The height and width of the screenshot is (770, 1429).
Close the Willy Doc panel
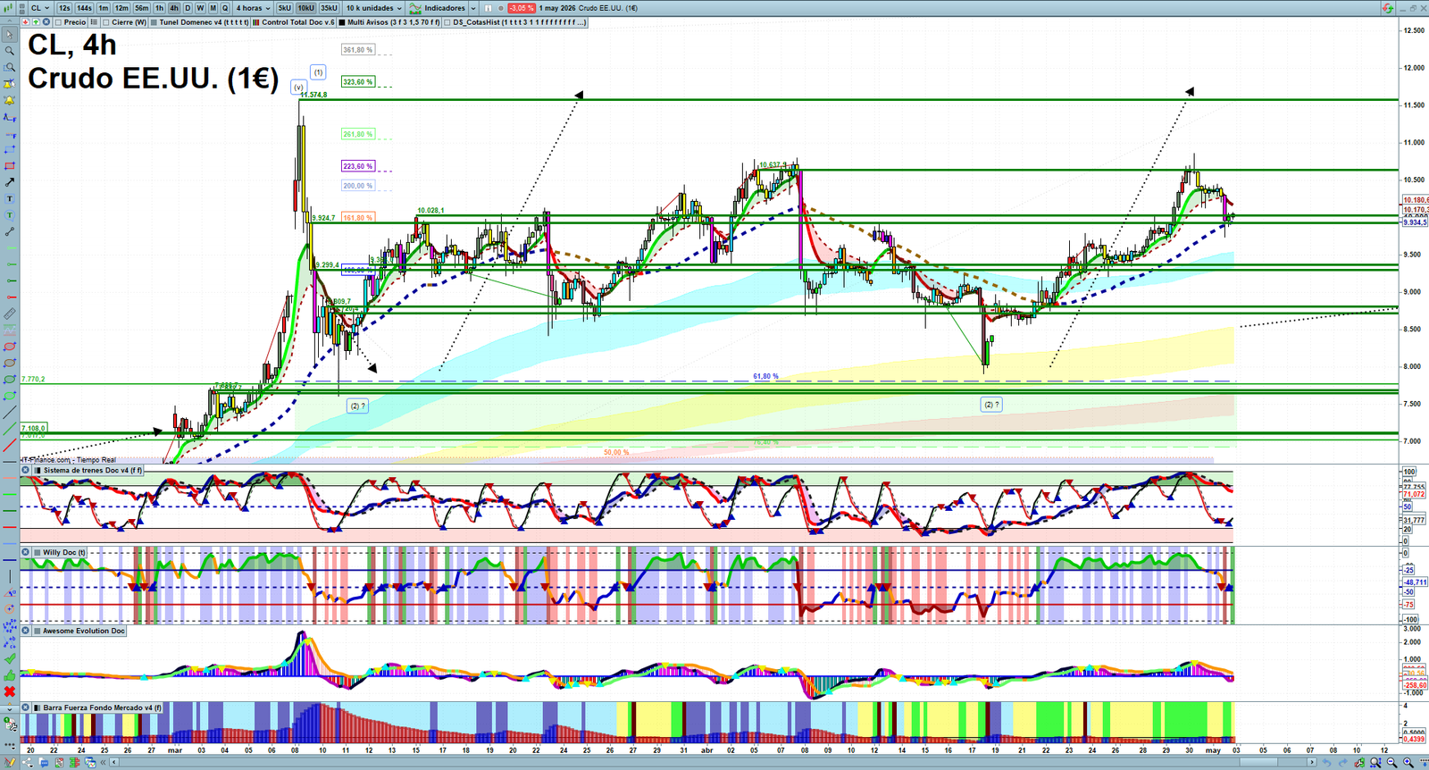click(26, 552)
